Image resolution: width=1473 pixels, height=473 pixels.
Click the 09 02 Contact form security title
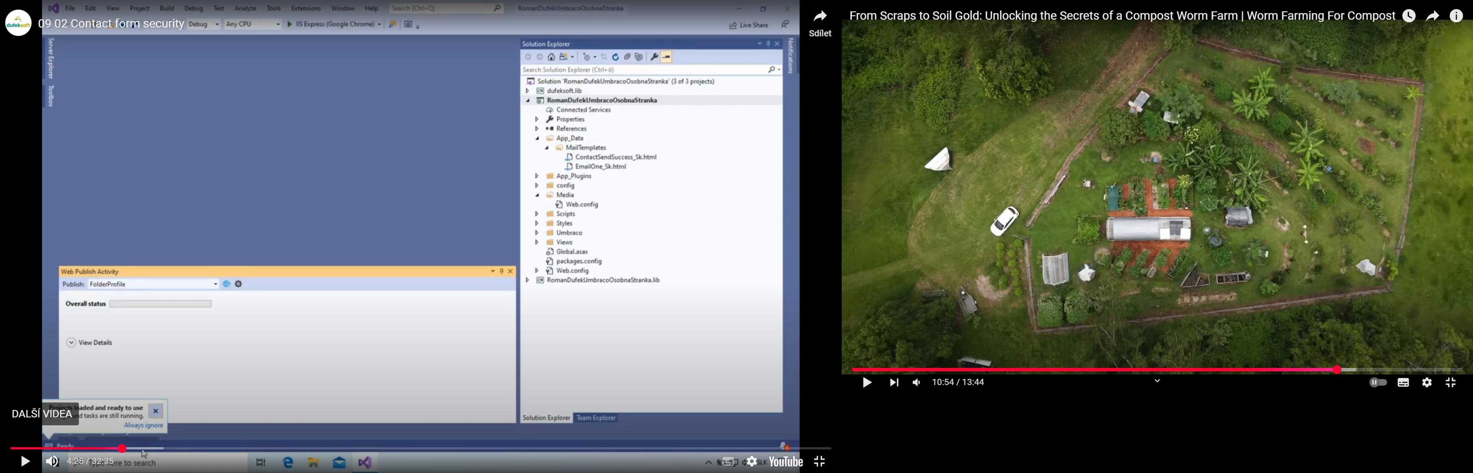point(111,24)
